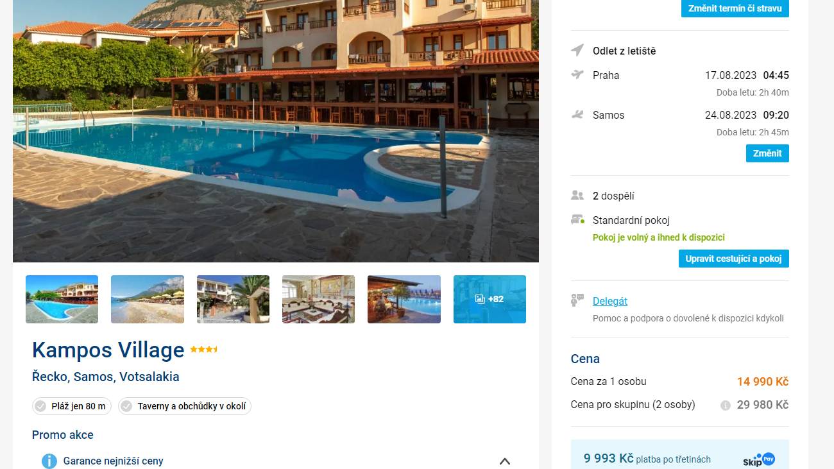Open the +82 more photos tile
The image size is (834, 469).
pos(489,299)
